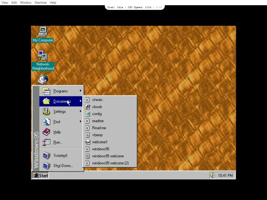Viewport: 267px width, 200px height.
Task: Click the Documents label in Start menu
Action: (62, 101)
